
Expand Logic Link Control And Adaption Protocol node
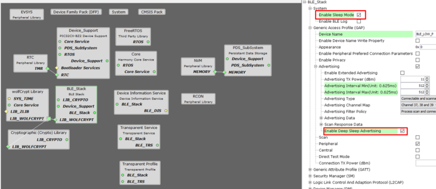pos(310,182)
